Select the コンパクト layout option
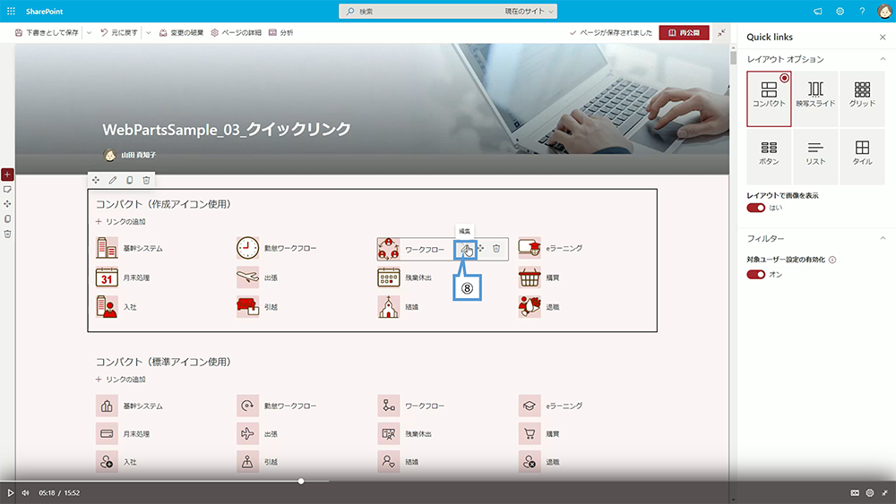This screenshot has height=504, width=896. tap(769, 98)
